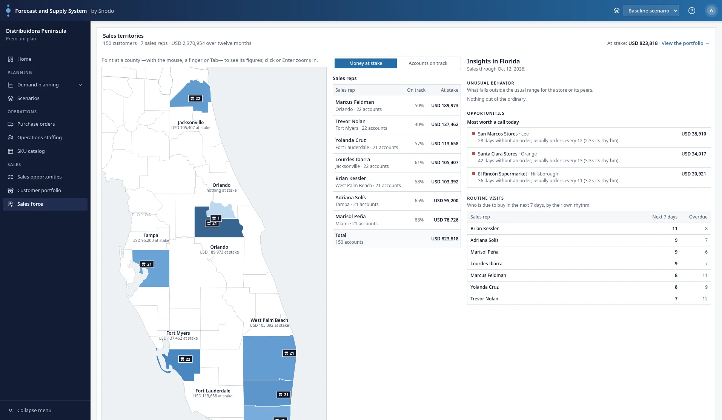Viewport: 722px width, 420px height.
Task: Click the Jacksonville 22-store map marker
Action: click(195, 98)
